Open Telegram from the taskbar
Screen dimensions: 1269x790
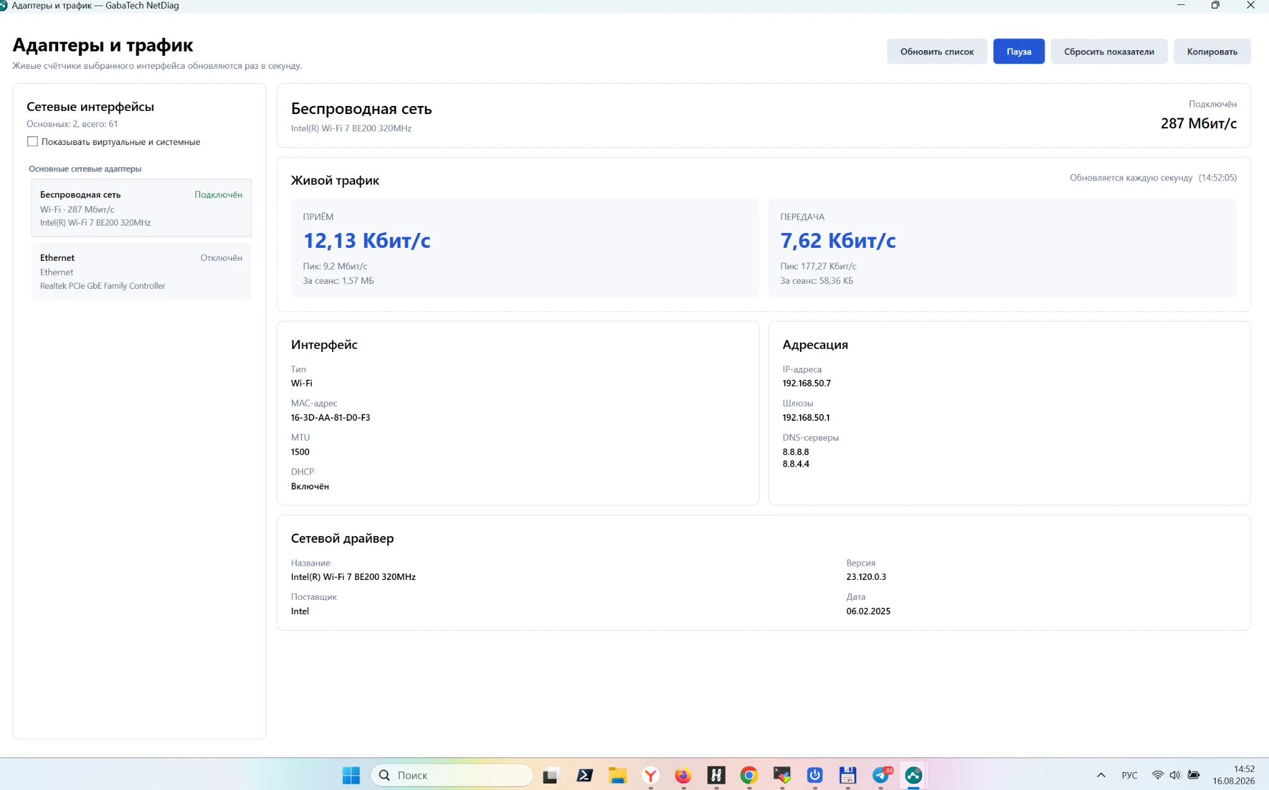click(881, 775)
